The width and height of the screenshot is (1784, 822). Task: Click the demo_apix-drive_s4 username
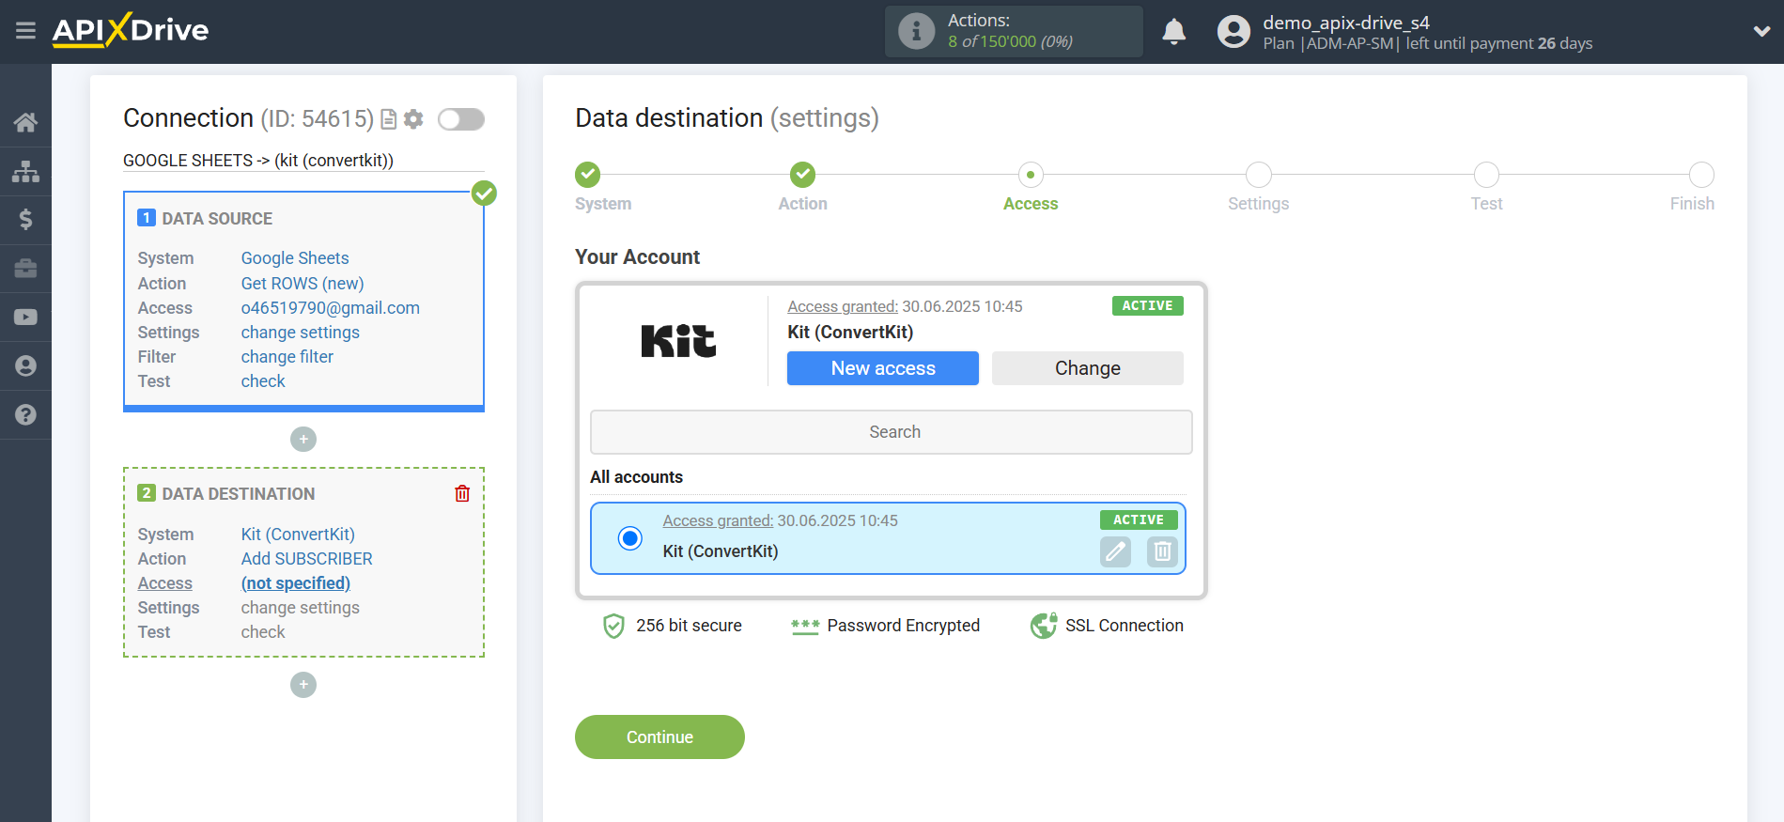pyautogui.click(x=1346, y=23)
